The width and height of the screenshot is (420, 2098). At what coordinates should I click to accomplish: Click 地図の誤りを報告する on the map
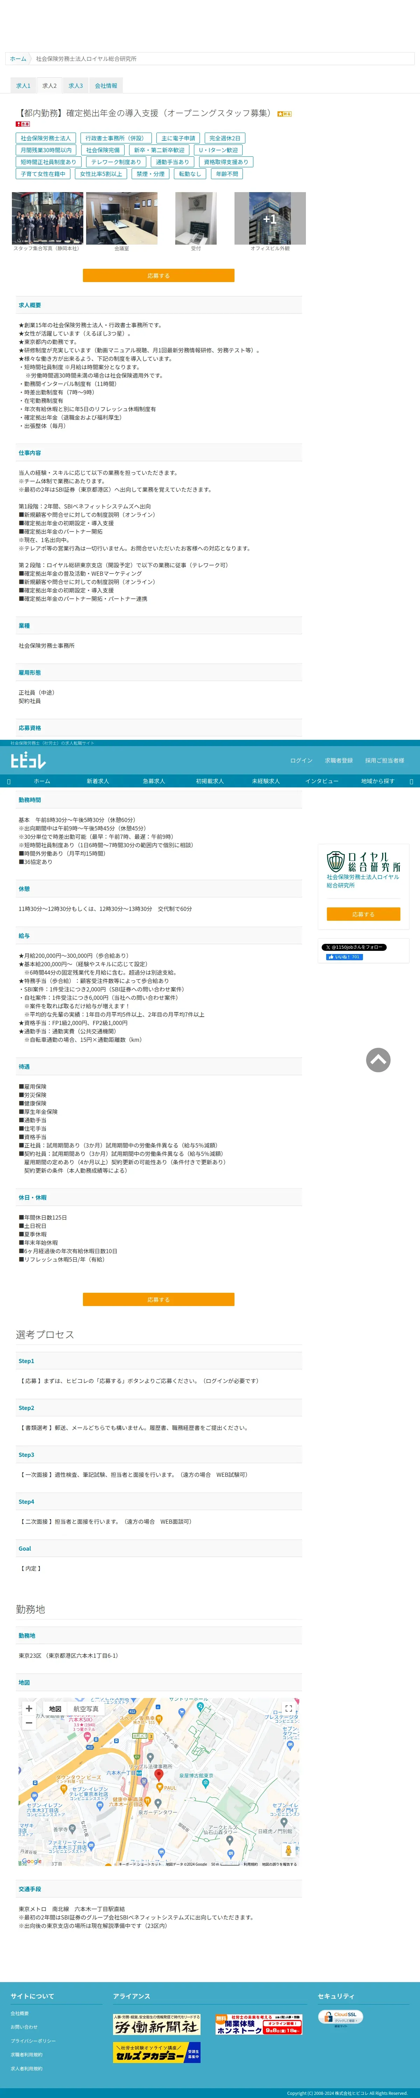pos(279,1864)
